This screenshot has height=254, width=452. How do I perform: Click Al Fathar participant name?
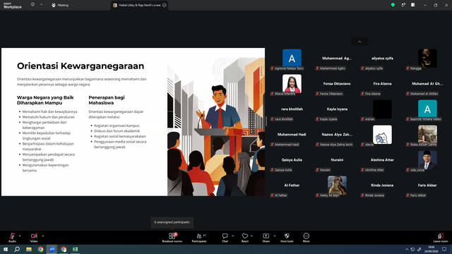tap(292, 185)
